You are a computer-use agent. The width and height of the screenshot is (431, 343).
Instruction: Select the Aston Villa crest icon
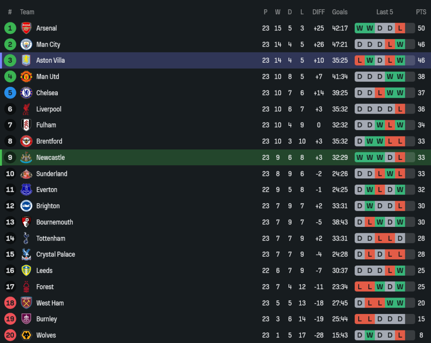tap(26, 60)
